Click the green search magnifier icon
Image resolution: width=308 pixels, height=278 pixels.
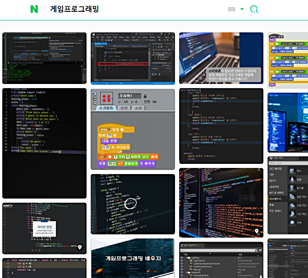[x=254, y=9]
